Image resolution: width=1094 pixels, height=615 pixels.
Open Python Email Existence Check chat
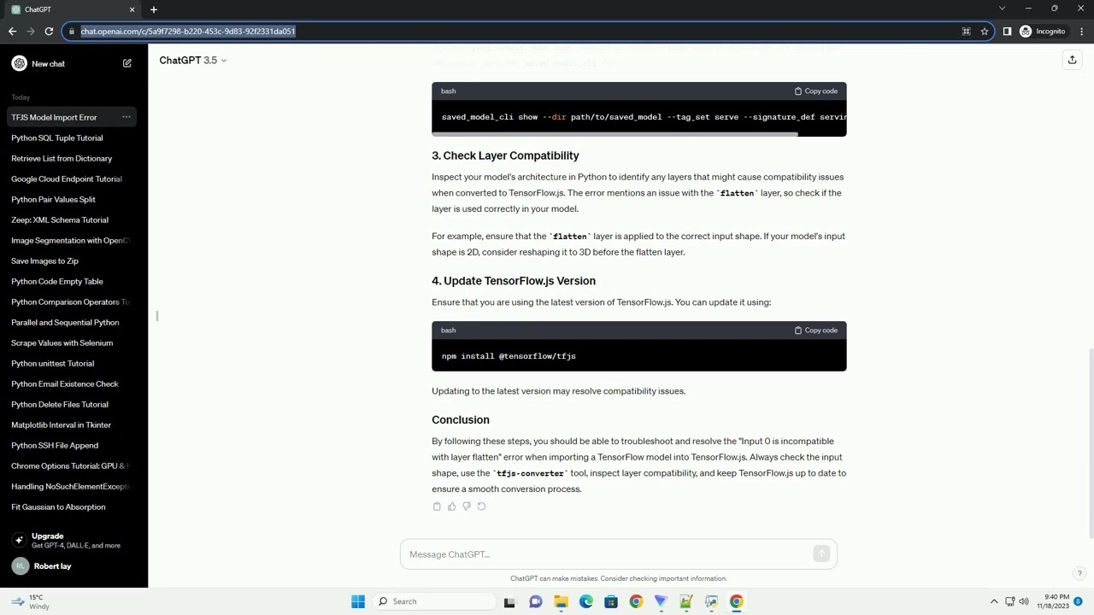tap(74, 384)
